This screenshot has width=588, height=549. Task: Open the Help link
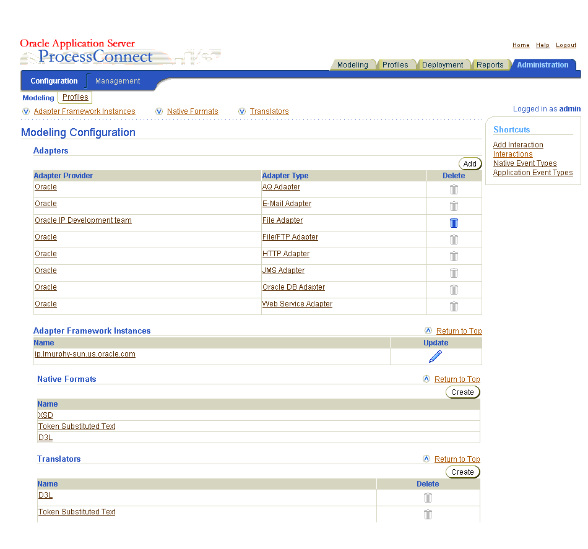point(543,45)
